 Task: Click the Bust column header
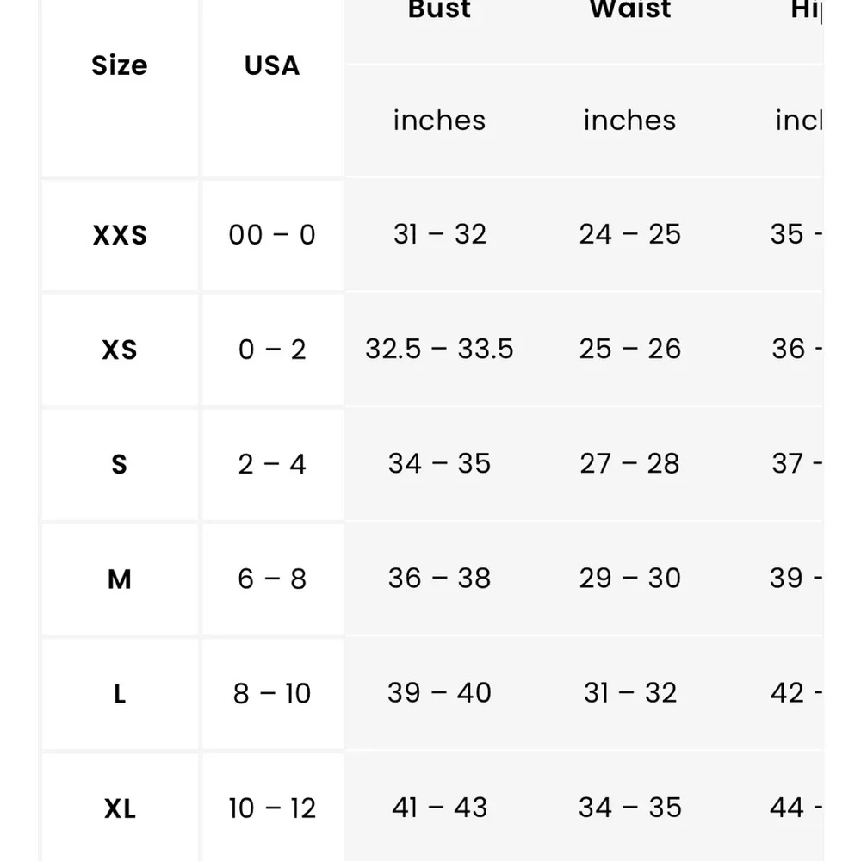439,9
